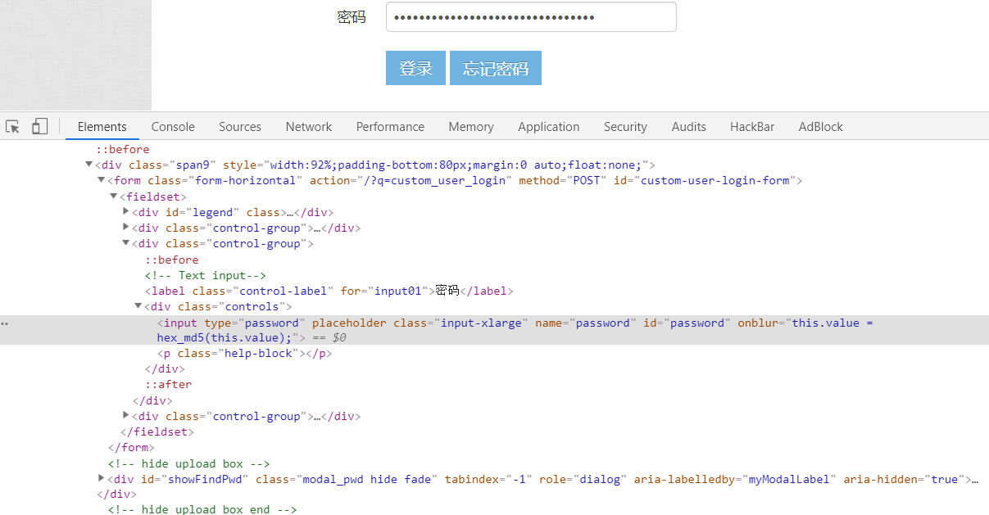Image resolution: width=989 pixels, height=515 pixels.
Task: Expand the showFindPwd div node
Action: (x=102, y=478)
